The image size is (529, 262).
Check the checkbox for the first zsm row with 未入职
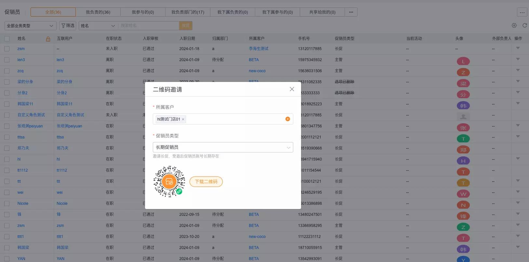click(x=7, y=49)
